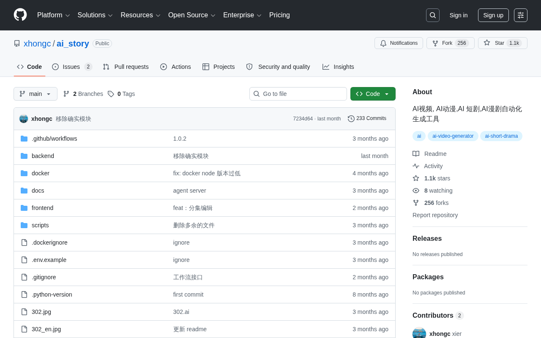
Task: Click the eye icon beside watching
Action: pos(416,191)
